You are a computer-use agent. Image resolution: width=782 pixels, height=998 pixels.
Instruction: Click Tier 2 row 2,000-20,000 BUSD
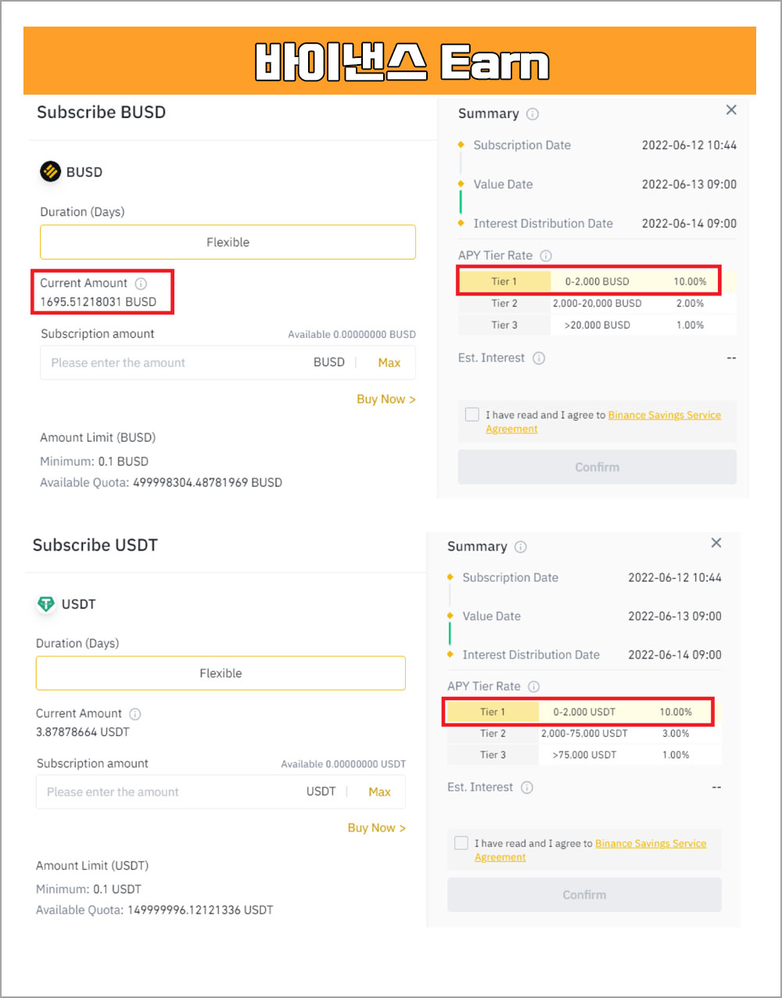(597, 303)
